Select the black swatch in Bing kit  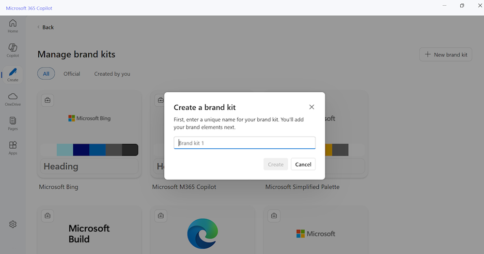(x=130, y=150)
